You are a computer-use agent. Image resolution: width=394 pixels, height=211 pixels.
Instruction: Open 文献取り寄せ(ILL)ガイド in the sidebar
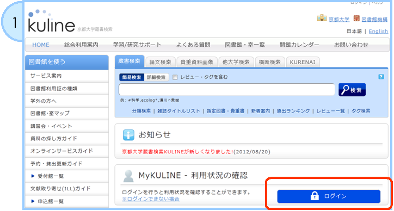point(67,189)
